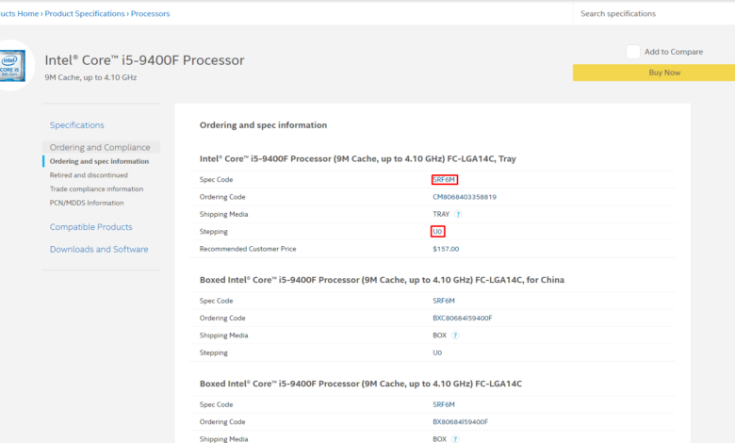Go to the Products Home breadcrumb
The width and height of the screenshot is (735, 443).
[x=19, y=13]
